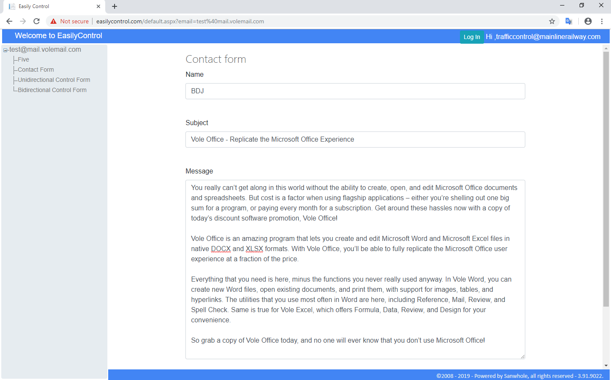611x380 pixels.
Task: Open the Contact Form tree item
Action: click(36, 70)
